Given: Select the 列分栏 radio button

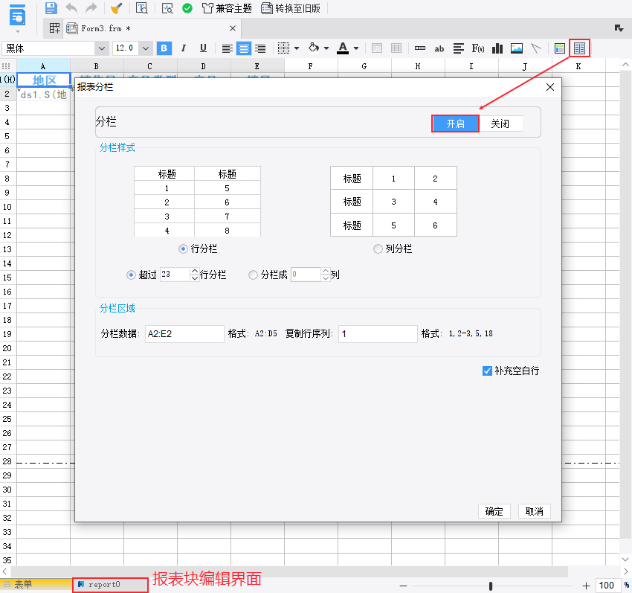Looking at the screenshot, I should pos(378,249).
